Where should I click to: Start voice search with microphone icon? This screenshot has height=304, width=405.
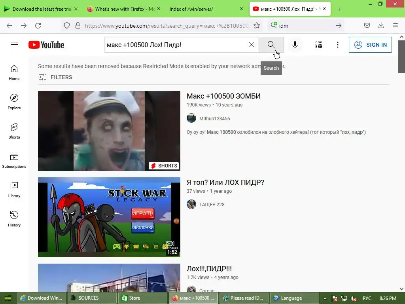(x=295, y=45)
